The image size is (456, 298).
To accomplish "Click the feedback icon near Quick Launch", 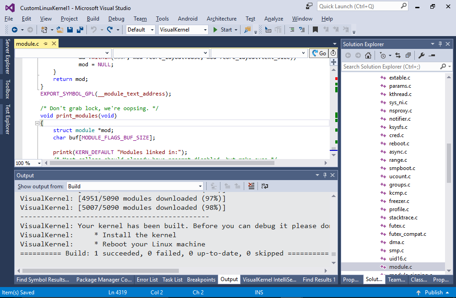I will click(x=309, y=6).
